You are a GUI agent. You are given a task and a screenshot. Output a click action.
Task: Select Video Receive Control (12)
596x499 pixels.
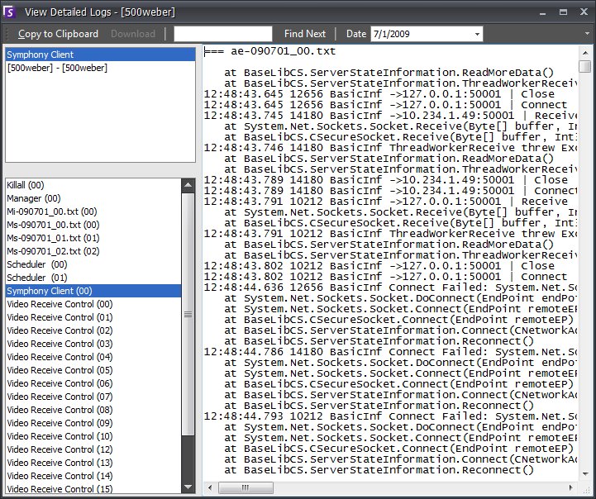93,449
